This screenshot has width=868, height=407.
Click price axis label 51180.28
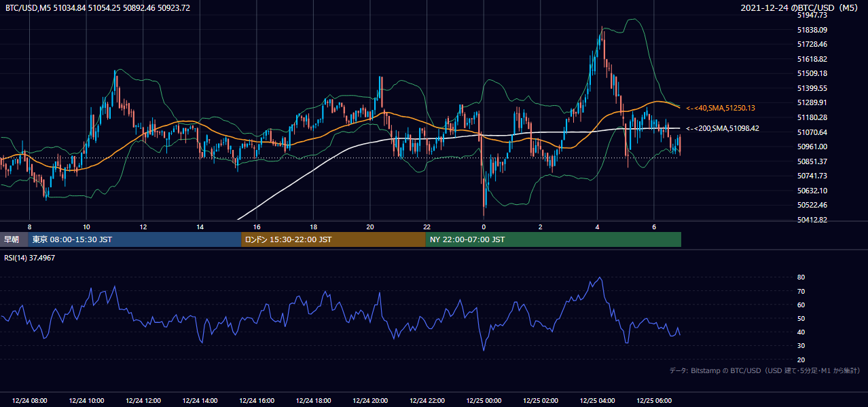click(812, 117)
